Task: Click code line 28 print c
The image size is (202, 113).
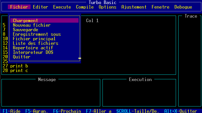Action: [15, 70]
